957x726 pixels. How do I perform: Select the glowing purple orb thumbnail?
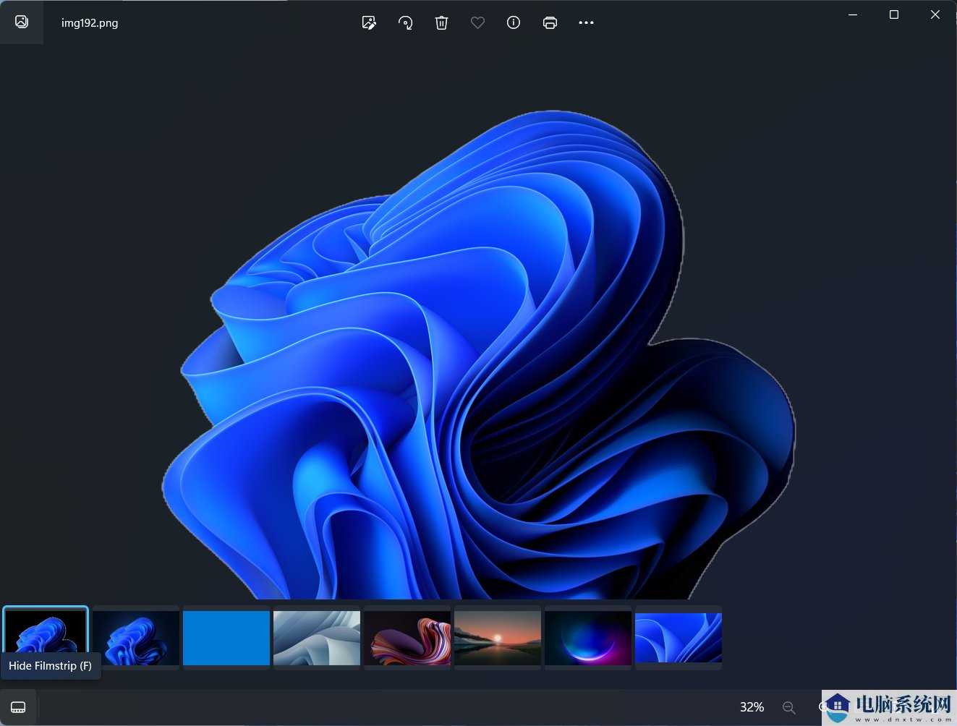click(x=588, y=638)
